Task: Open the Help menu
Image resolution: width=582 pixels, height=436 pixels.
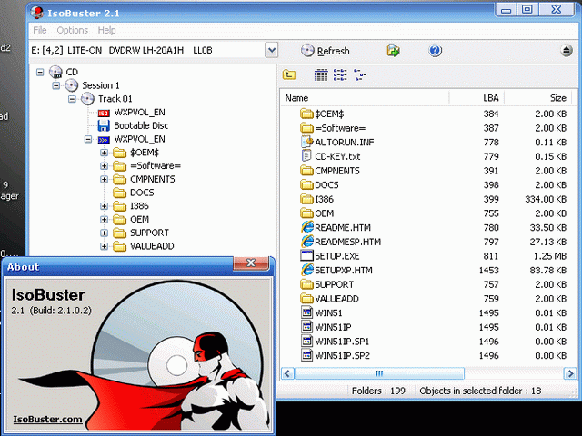Action: 106,30
